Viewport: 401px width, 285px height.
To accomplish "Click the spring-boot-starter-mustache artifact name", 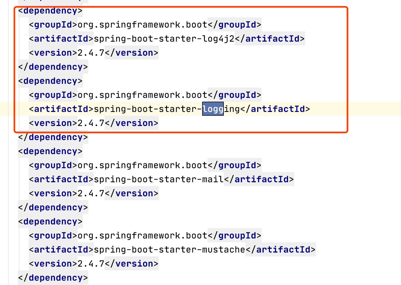I will pos(170,250).
